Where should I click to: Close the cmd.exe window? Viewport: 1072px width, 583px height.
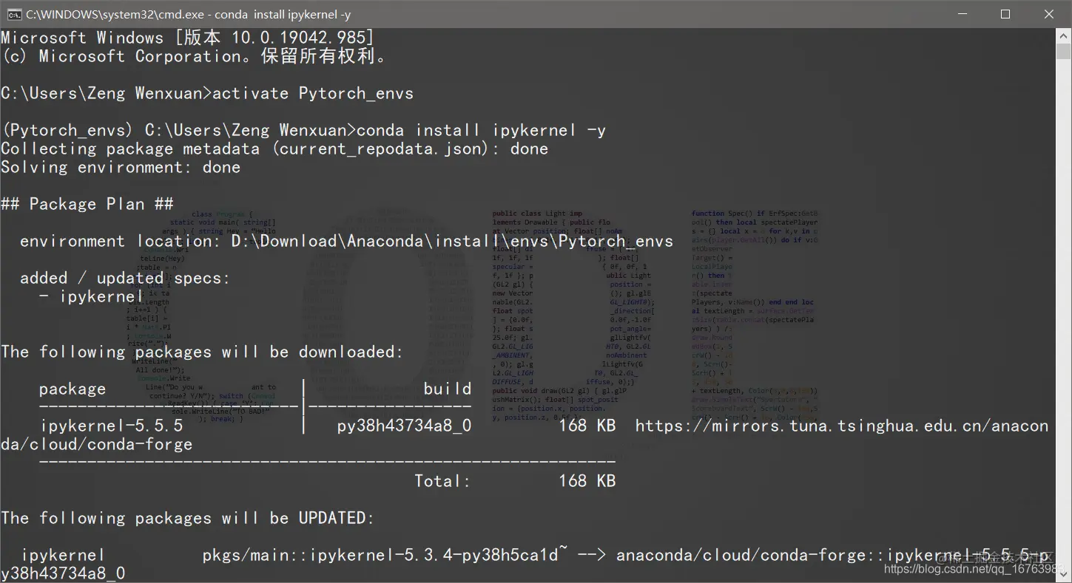1049,14
